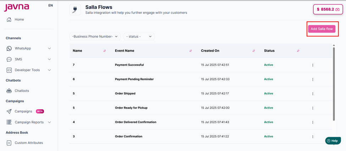This screenshot has height=151, width=346.
Task: Click the Campaigns paper plane icon
Action: tap(9, 111)
